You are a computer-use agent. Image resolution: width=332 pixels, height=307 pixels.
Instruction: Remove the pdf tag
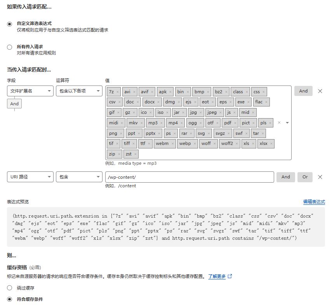tap(235, 123)
